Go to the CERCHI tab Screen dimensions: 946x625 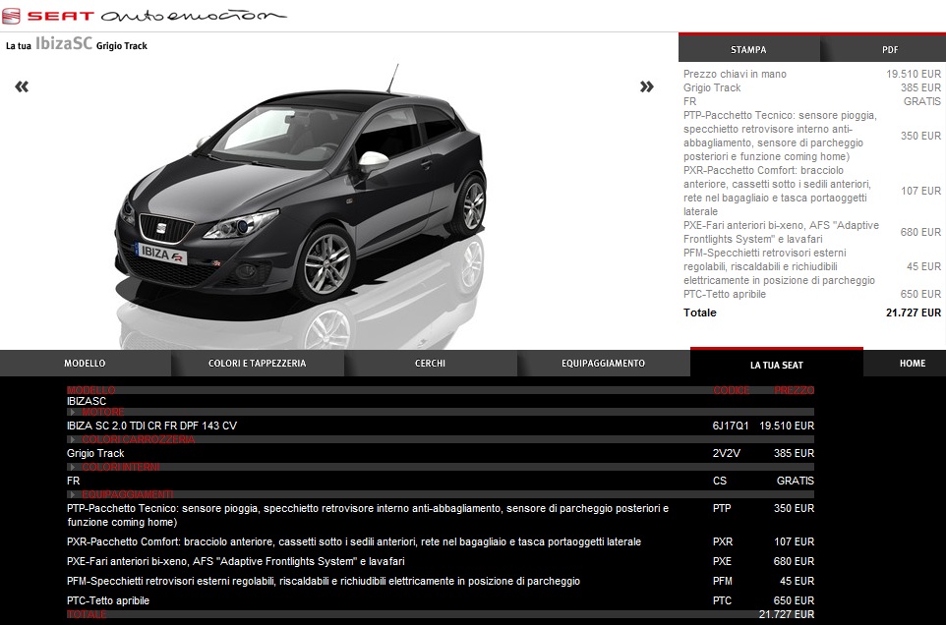430,364
